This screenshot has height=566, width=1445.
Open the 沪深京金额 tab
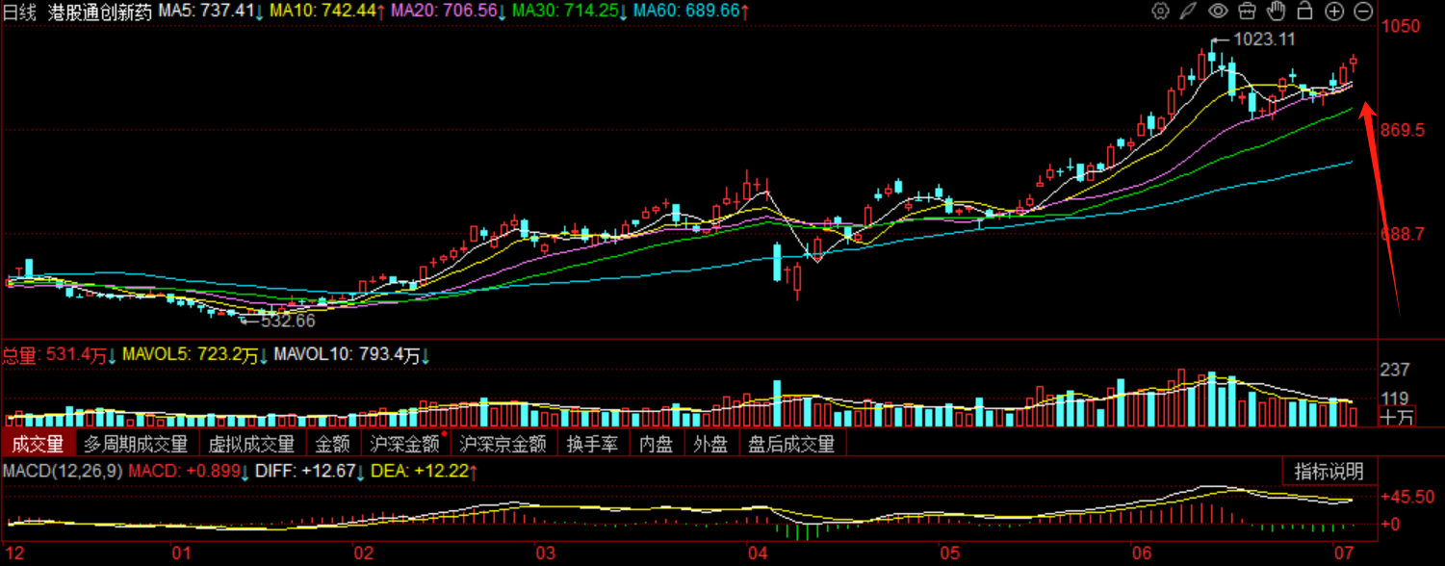pyautogui.click(x=503, y=444)
